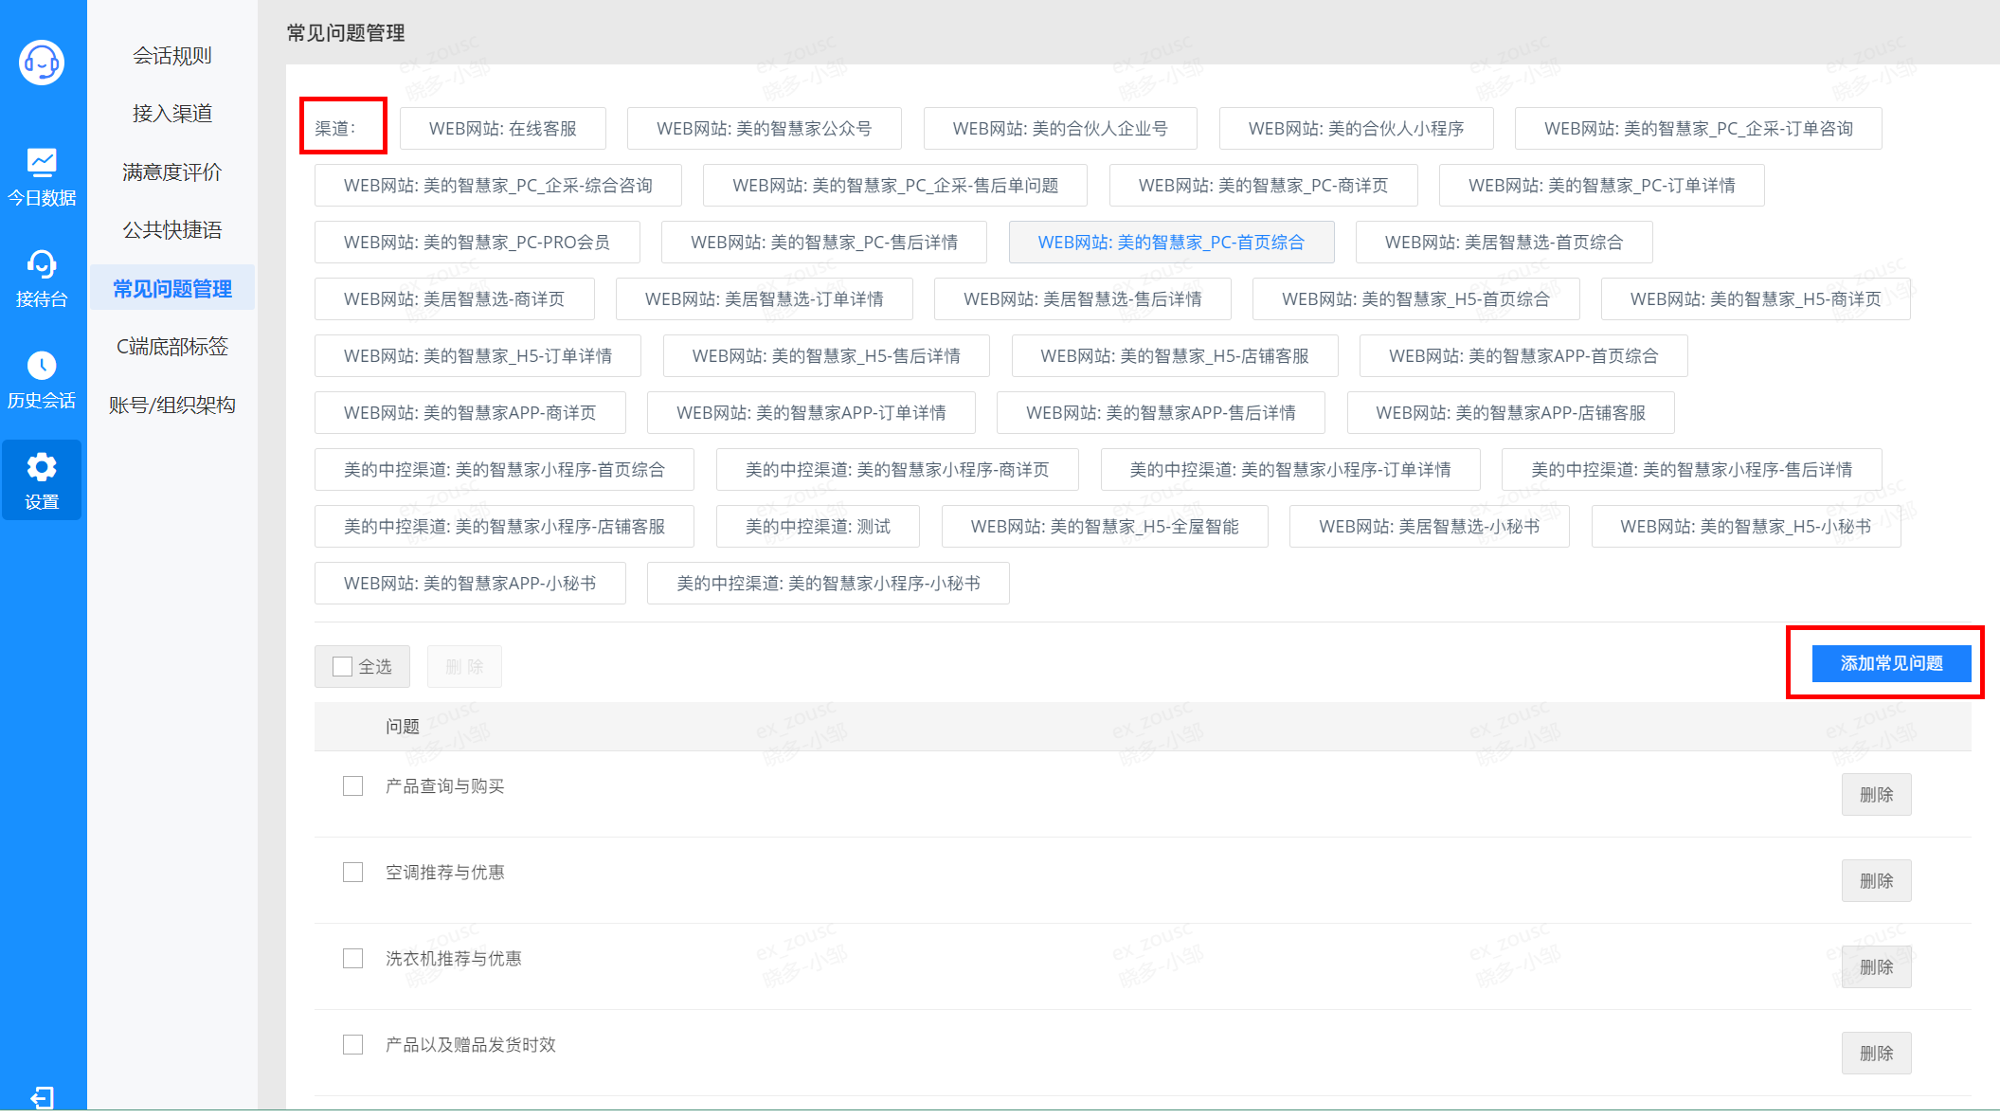Image resolution: width=2000 pixels, height=1118 pixels.
Task: Select channel 美的智慧家_H5-店铺客服
Action: (x=1175, y=356)
